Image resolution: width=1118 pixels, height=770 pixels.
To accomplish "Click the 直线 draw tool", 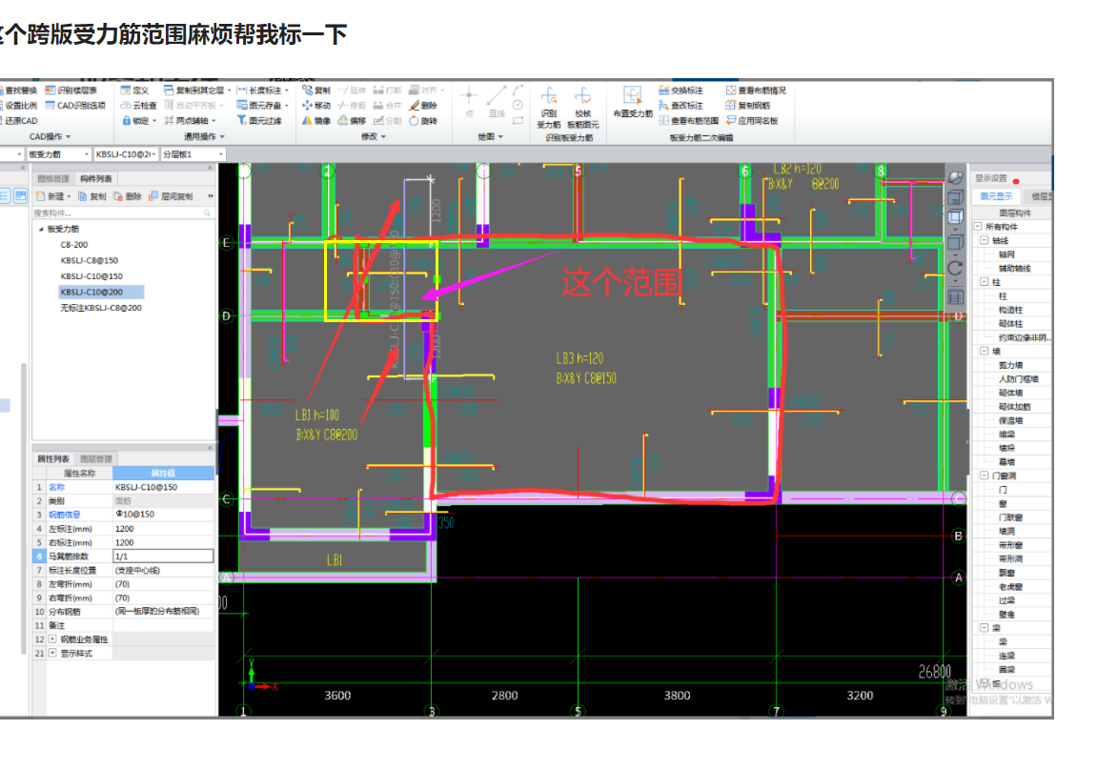I will (497, 103).
